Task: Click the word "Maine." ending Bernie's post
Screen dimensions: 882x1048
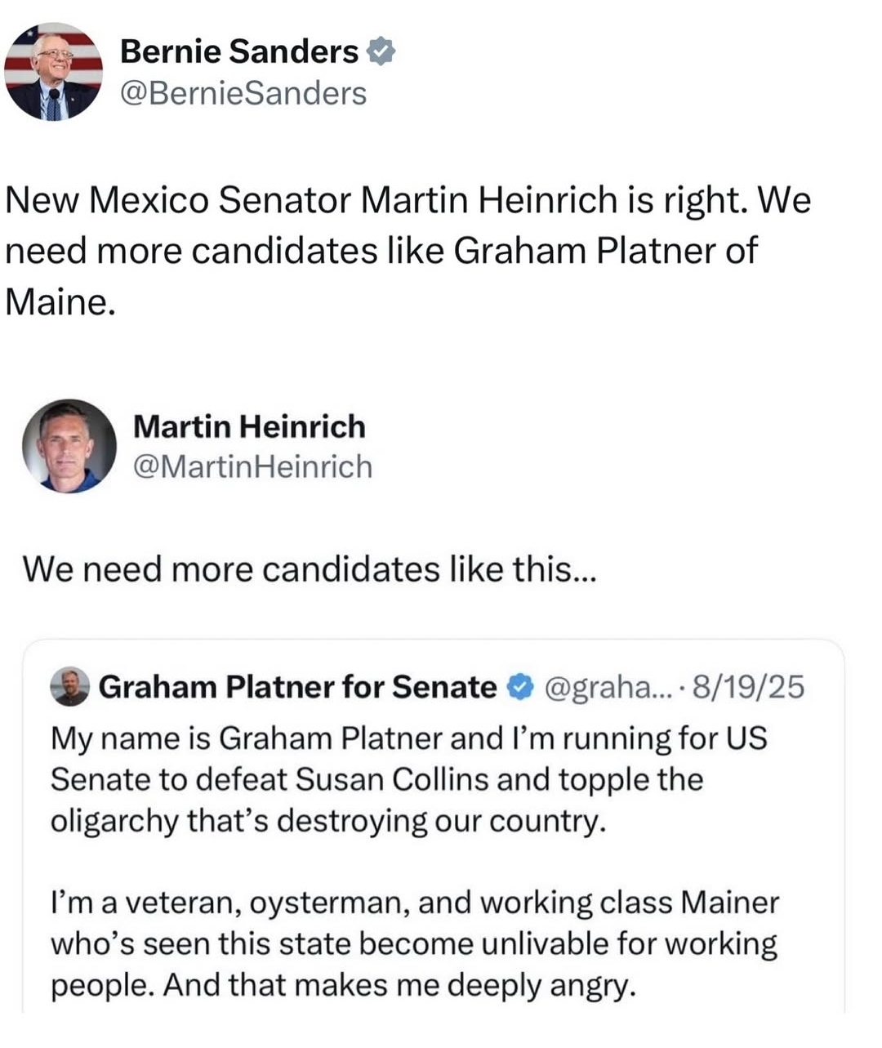Action: pyautogui.click(x=57, y=301)
